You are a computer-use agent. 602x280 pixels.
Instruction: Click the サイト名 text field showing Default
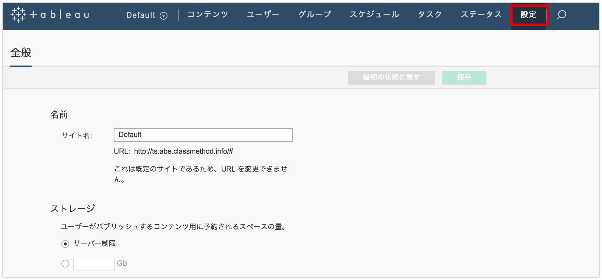pos(203,135)
